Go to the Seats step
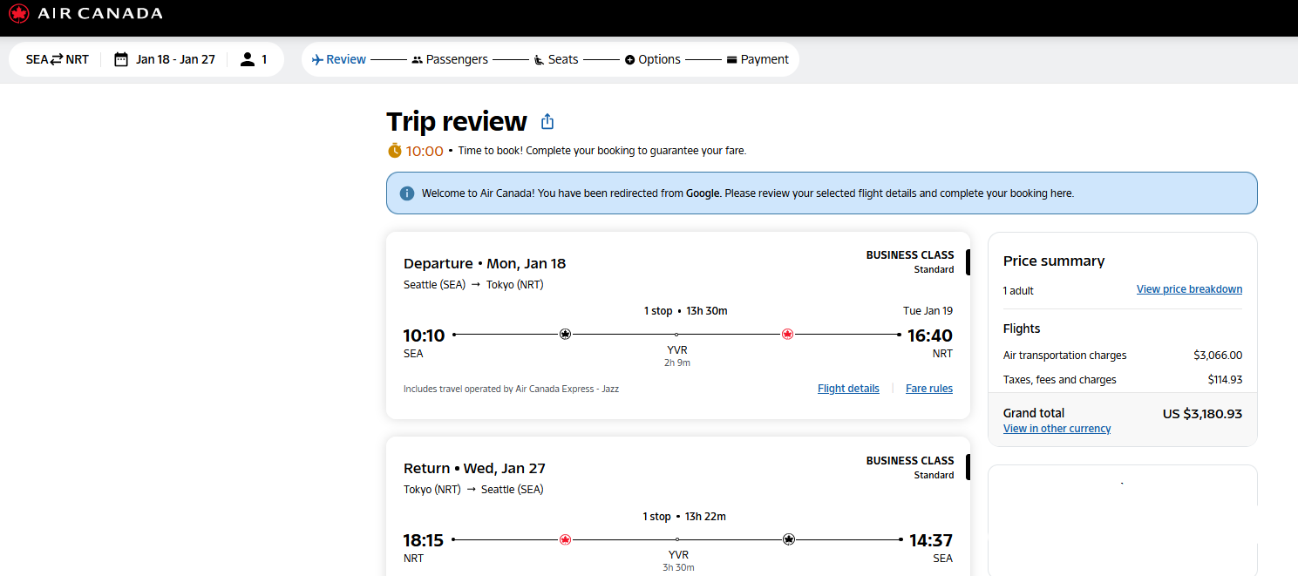Image resolution: width=1298 pixels, height=576 pixels. 556,59
